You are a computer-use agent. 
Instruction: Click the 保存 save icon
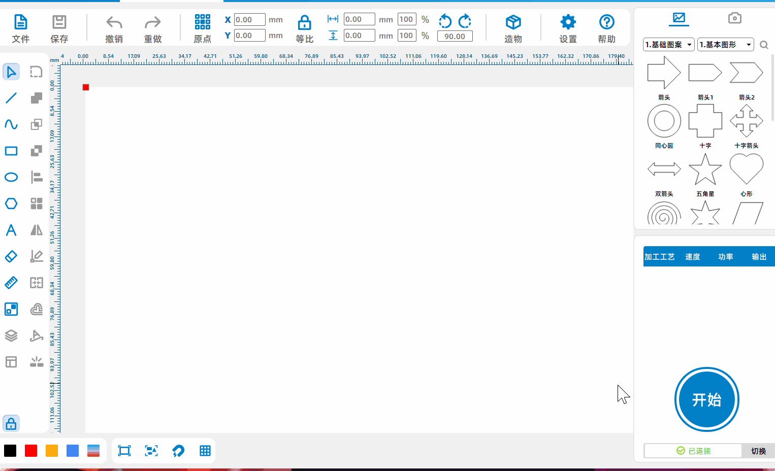[x=59, y=22]
